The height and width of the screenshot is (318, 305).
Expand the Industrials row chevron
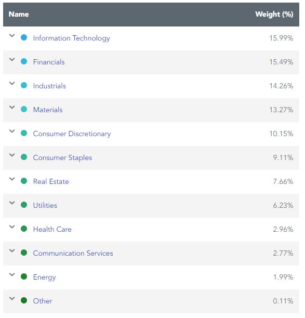(x=12, y=84)
